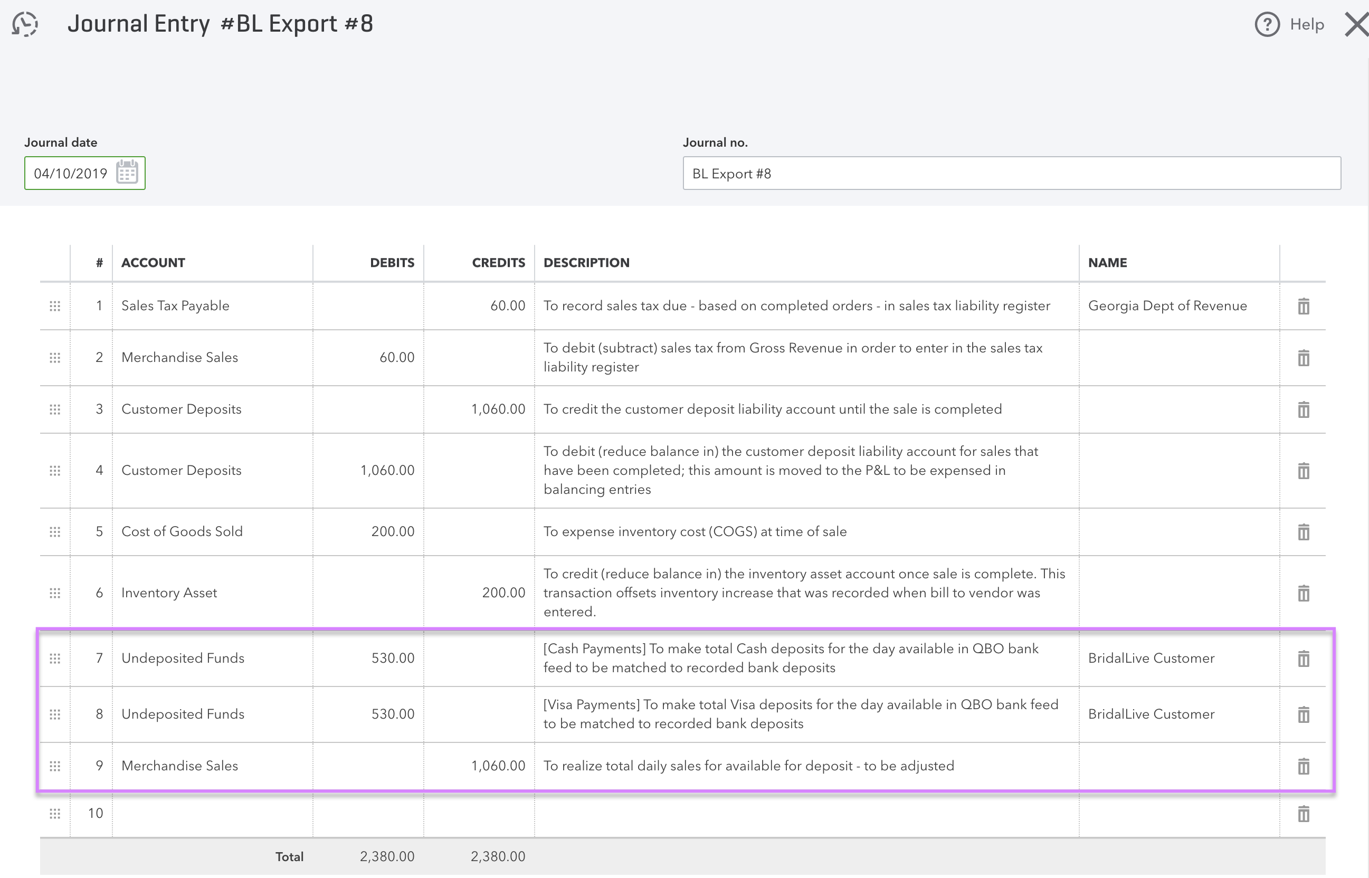1369x878 pixels.
Task: Grab the drag handle for line 3
Action: click(x=55, y=409)
